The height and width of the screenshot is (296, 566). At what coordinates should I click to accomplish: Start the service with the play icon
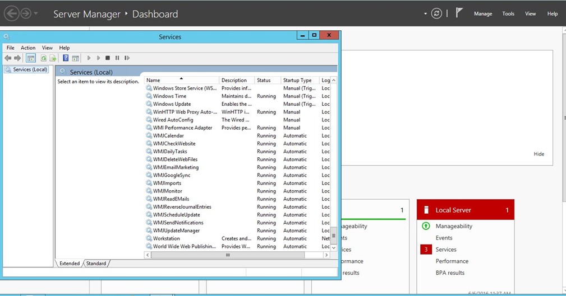[x=89, y=58]
